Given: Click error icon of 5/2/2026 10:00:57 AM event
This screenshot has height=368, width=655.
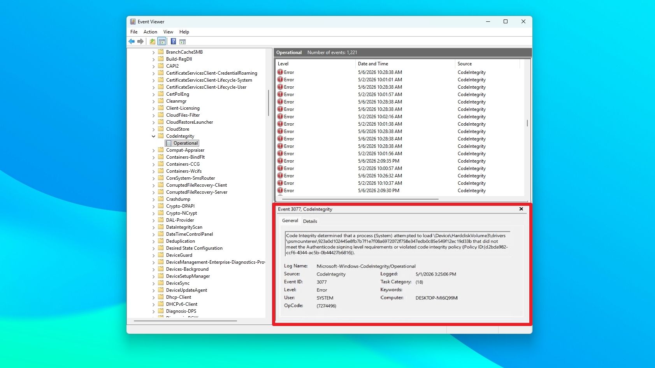Looking at the screenshot, I should (280, 168).
